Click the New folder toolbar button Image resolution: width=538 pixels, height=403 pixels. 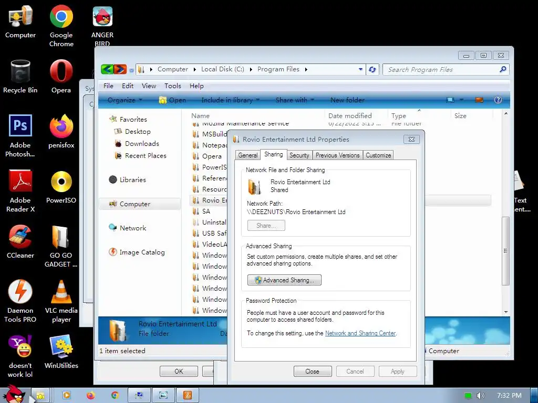click(x=347, y=100)
